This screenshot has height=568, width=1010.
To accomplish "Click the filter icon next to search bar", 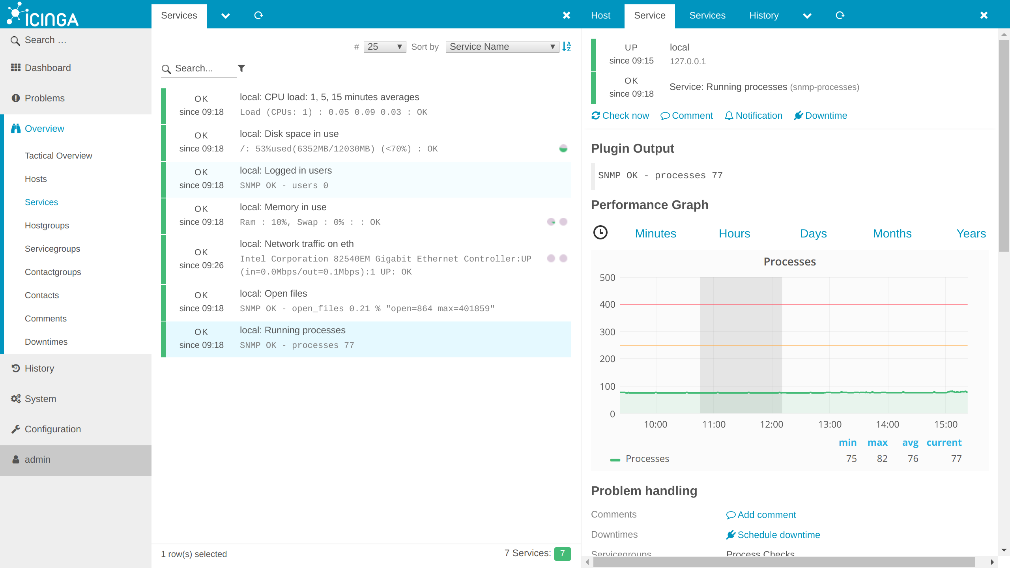I will (241, 68).
